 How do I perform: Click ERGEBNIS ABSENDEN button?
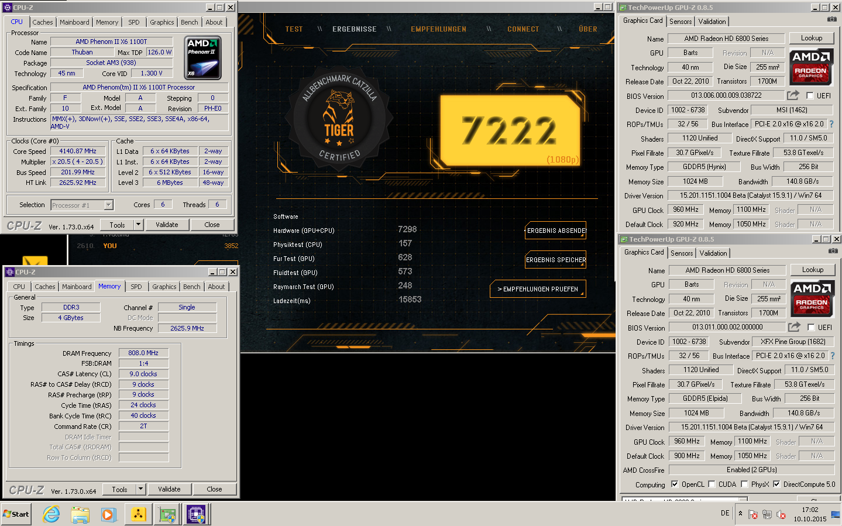click(x=556, y=231)
